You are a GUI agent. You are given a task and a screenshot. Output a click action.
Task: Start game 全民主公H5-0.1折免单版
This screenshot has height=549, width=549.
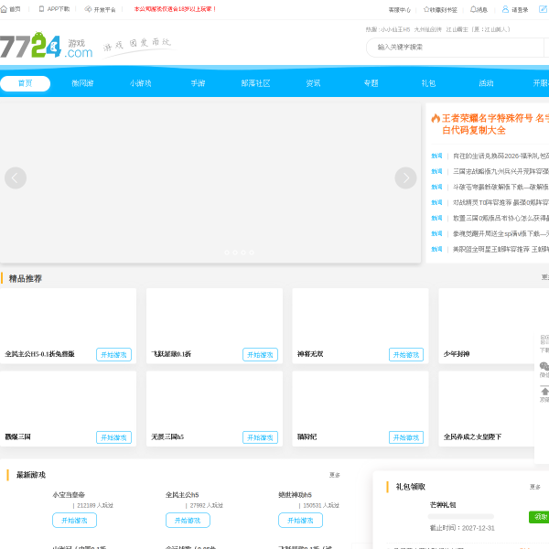click(x=113, y=355)
